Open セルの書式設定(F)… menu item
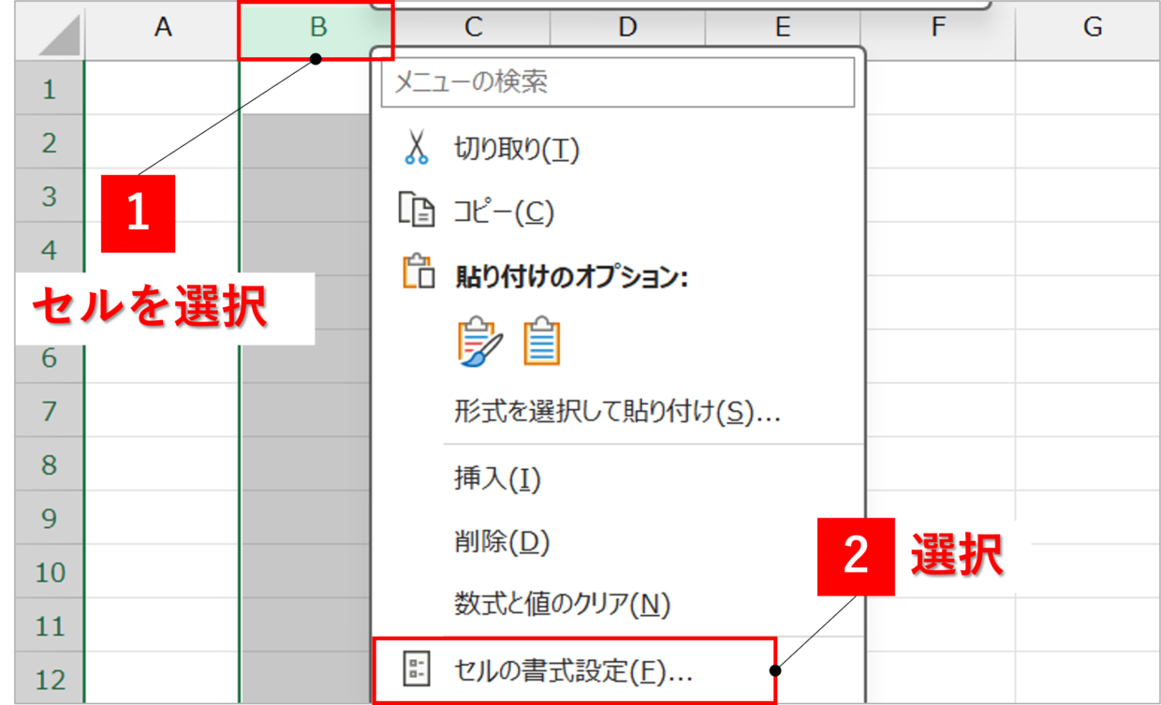Image resolution: width=1161 pixels, height=705 pixels. click(x=573, y=669)
